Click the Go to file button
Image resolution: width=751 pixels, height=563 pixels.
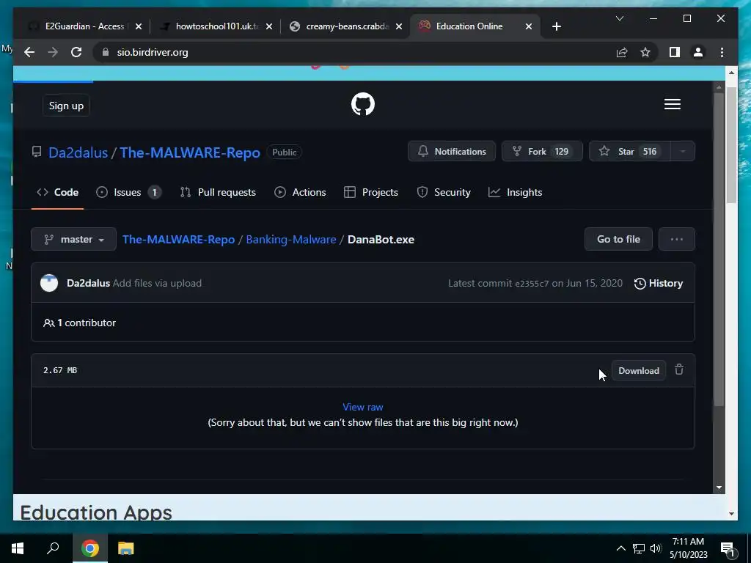pyautogui.click(x=618, y=239)
